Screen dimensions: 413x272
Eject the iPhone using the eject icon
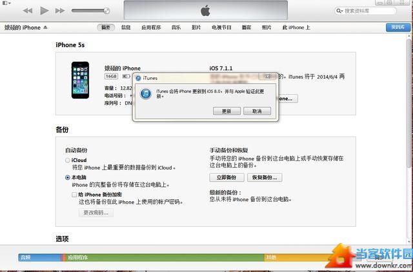(45, 27)
